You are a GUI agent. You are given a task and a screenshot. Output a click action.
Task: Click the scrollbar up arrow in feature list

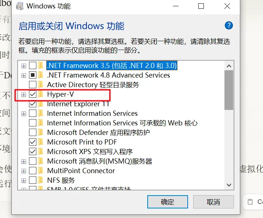(x=229, y=66)
